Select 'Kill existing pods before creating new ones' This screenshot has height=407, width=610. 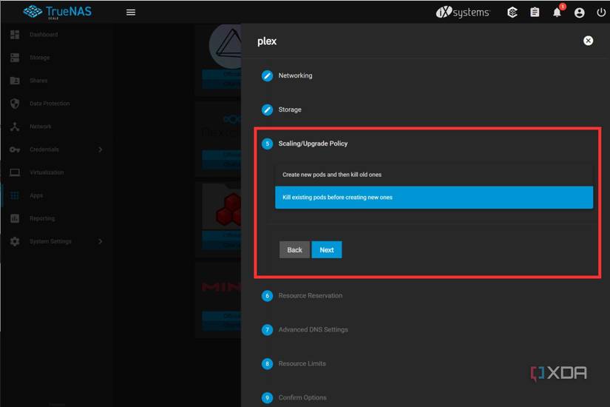pyautogui.click(x=434, y=198)
